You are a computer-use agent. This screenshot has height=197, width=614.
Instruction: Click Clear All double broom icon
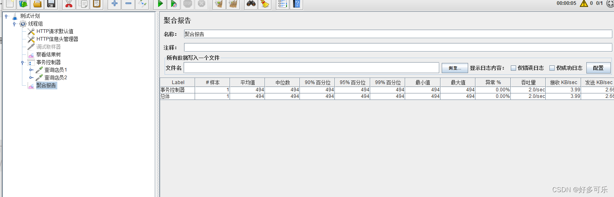233,4
